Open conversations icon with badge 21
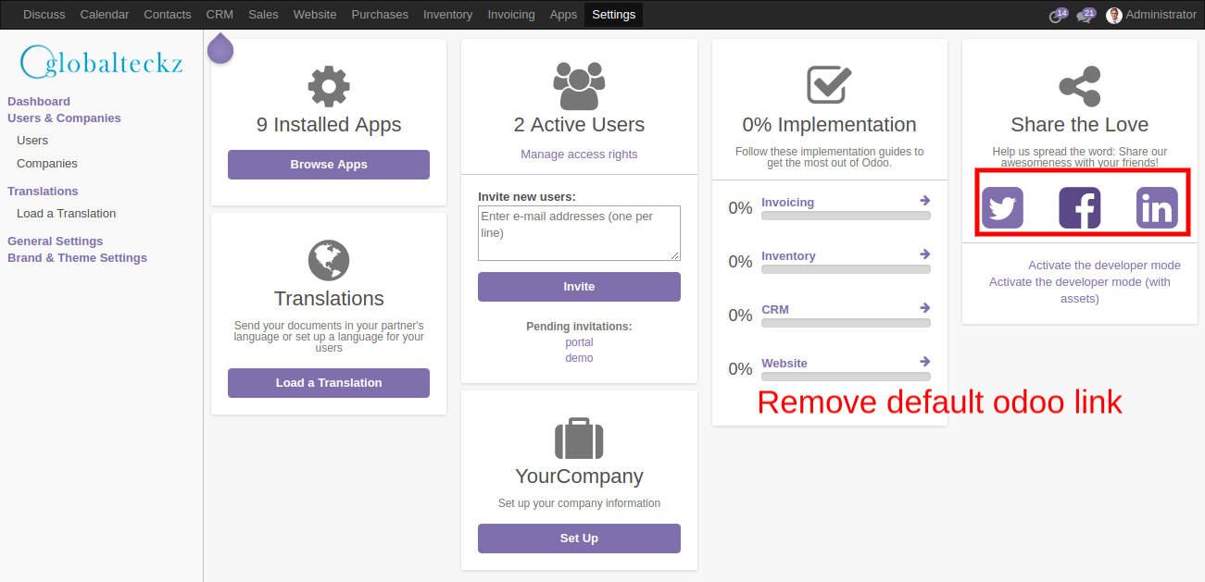 point(1085,15)
